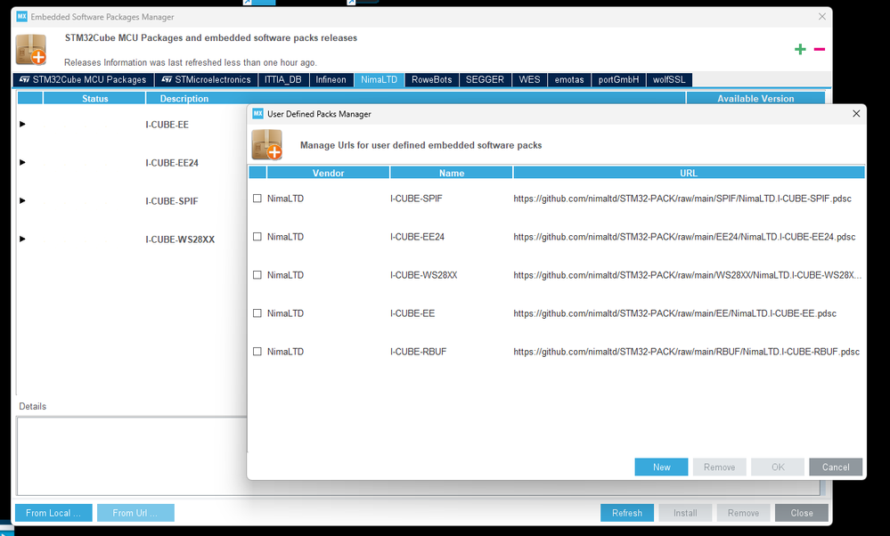Screen dimensions: 890x536
Task: Click I-CUBE-SPIF in Description column of packages list
Action: pyautogui.click(x=171, y=201)
